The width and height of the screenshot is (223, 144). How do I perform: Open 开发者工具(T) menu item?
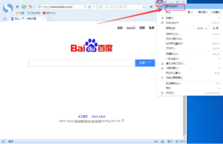click(190, 73)
